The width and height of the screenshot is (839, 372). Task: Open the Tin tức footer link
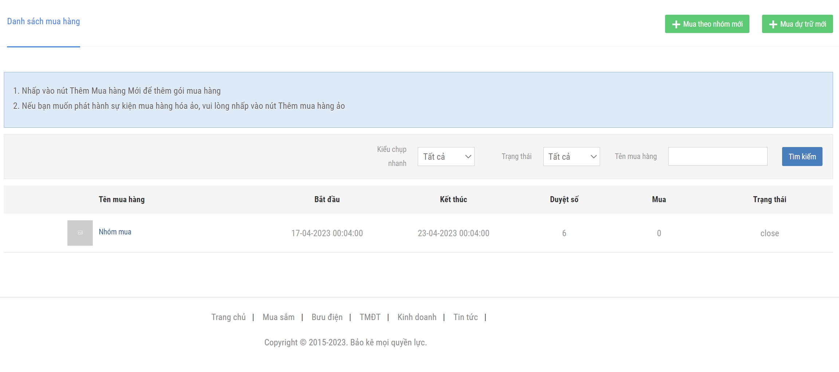pyautogui.click(x=465, y=317)
